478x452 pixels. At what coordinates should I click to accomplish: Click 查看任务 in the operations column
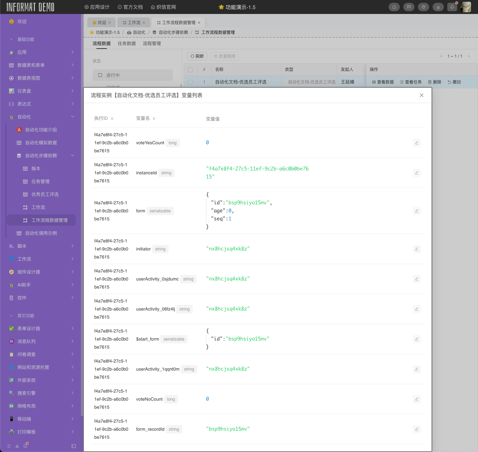click(x=411, y=82)
